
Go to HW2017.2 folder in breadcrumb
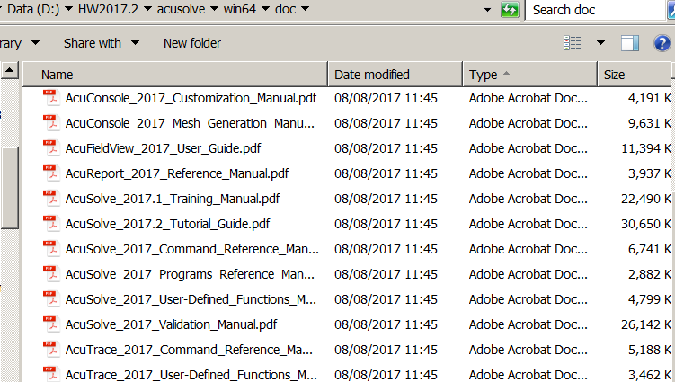108,9
